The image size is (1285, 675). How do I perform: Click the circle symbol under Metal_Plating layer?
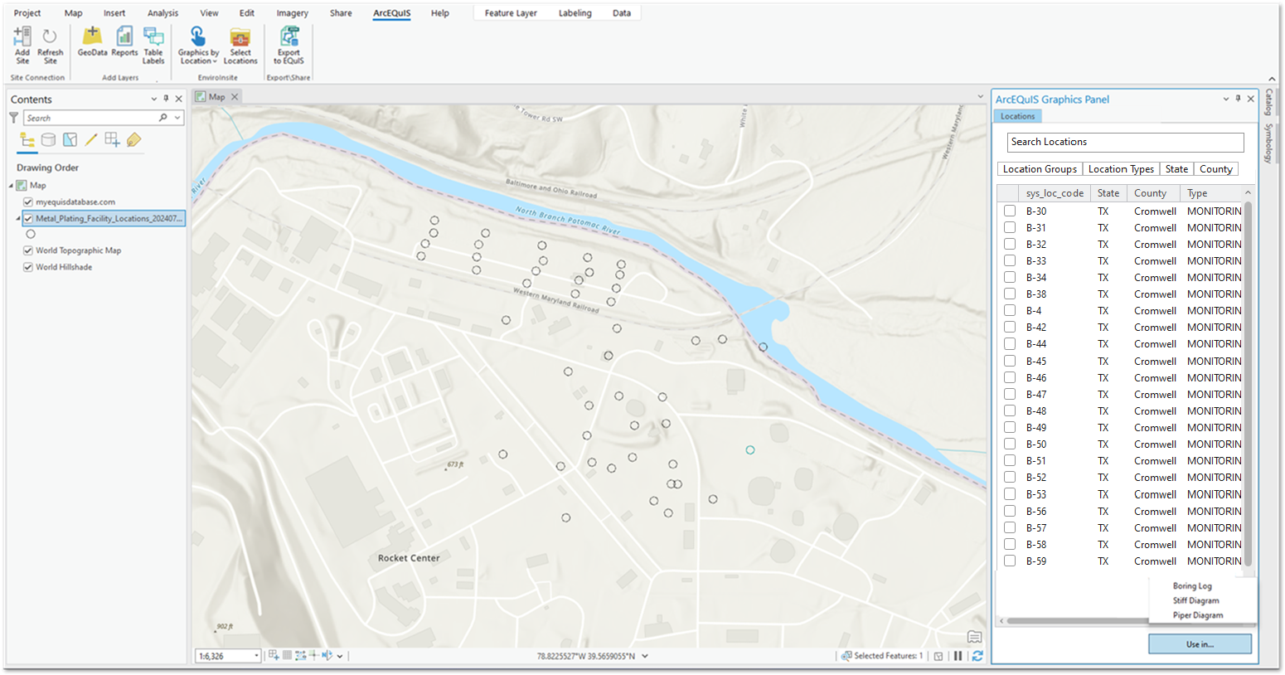click(31, 234)
